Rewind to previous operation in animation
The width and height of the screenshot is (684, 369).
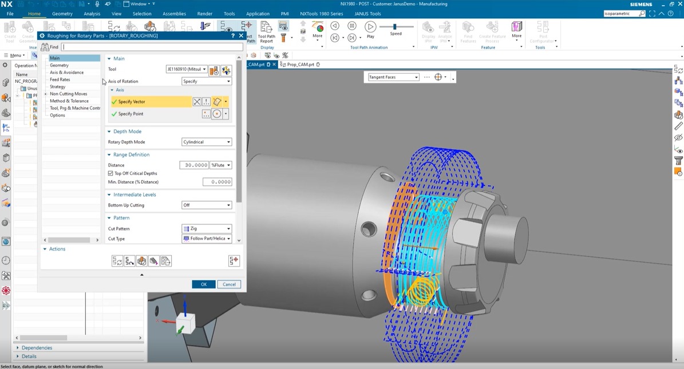pyautogui.click(x=335, y=38)
